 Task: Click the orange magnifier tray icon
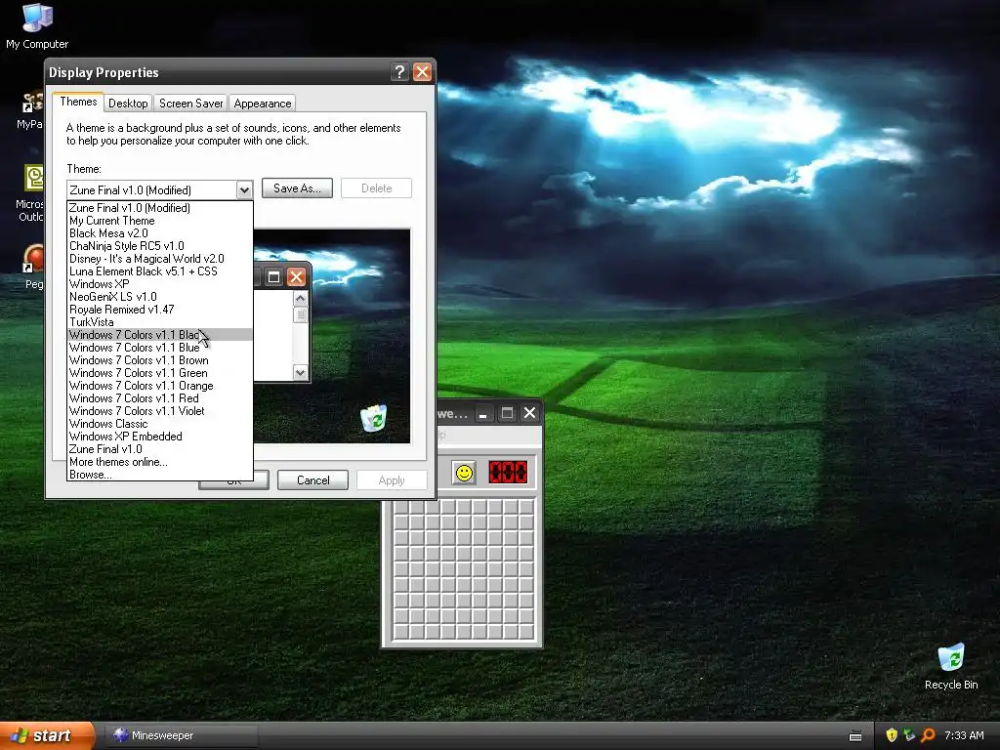[928, 735]
